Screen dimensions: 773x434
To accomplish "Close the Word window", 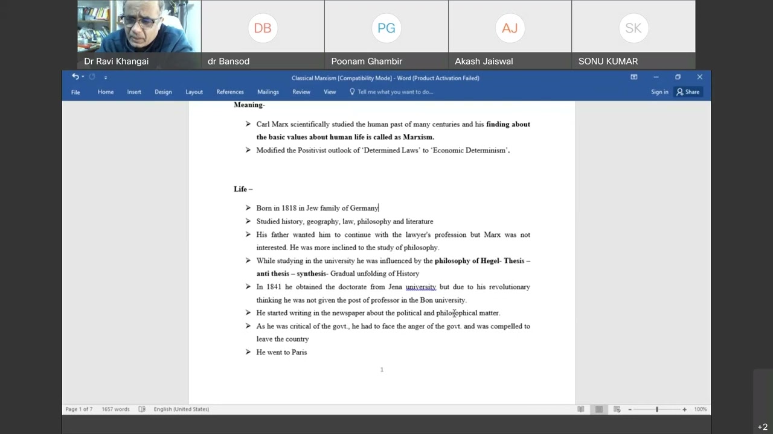I will tap(700, 77).
